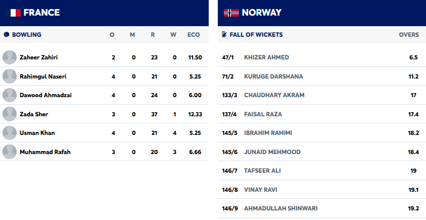This screenshot has height=220, width=426.
Task: Click the Norway team header
Action: click(261, 13)
